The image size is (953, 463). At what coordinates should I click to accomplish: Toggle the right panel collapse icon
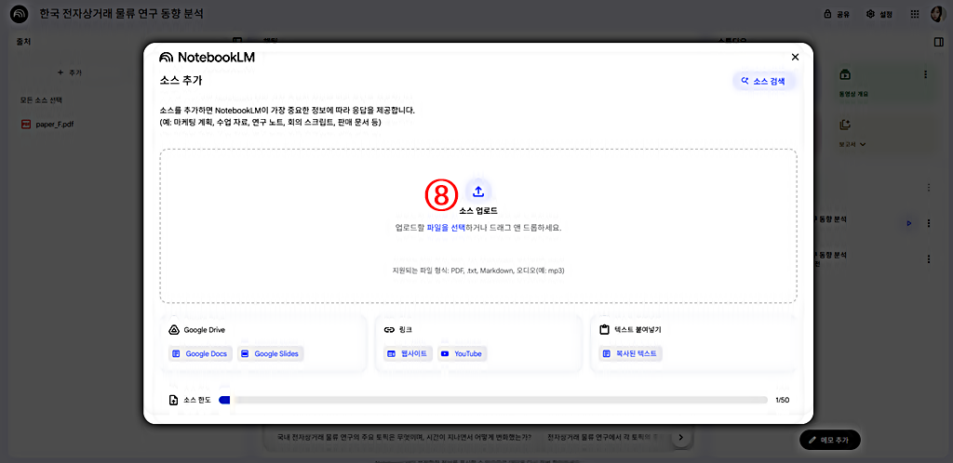click(x=938, y=42)
